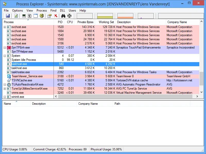This screenshot has width=206, height=154.
Task: Open the Options menu
Action: 18,11
